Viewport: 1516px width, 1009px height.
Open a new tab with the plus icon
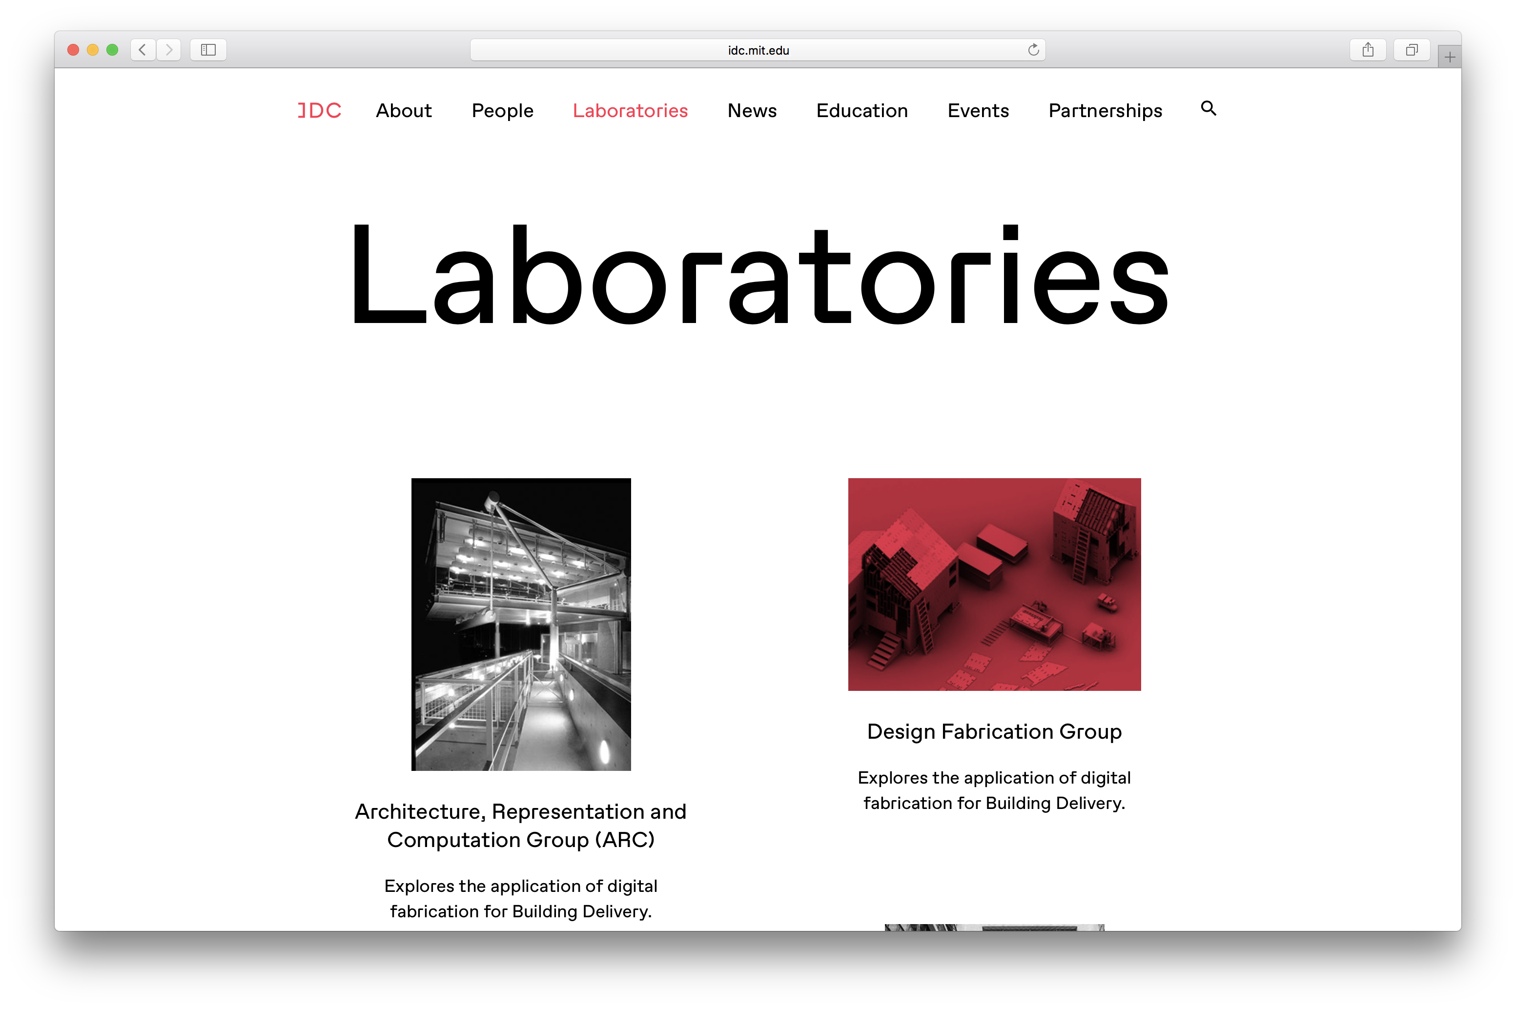[x=1449, y=56]
